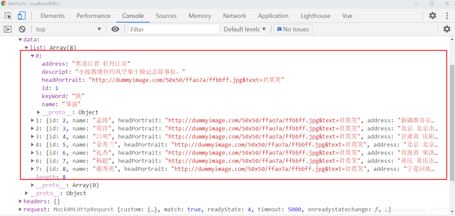Open DevTools settings gear in tab bar
The image size is (455, 216).
(x=433, y=16)
